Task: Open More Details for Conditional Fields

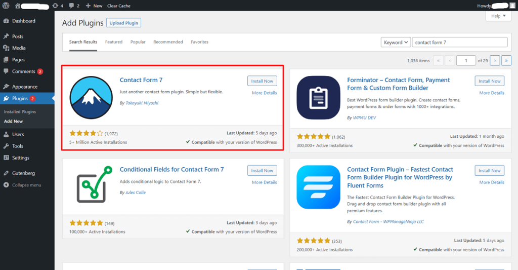Action: [264, 182]
